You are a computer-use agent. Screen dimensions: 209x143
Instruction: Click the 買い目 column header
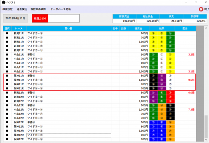pyautogui.click(x=69, y=28)
